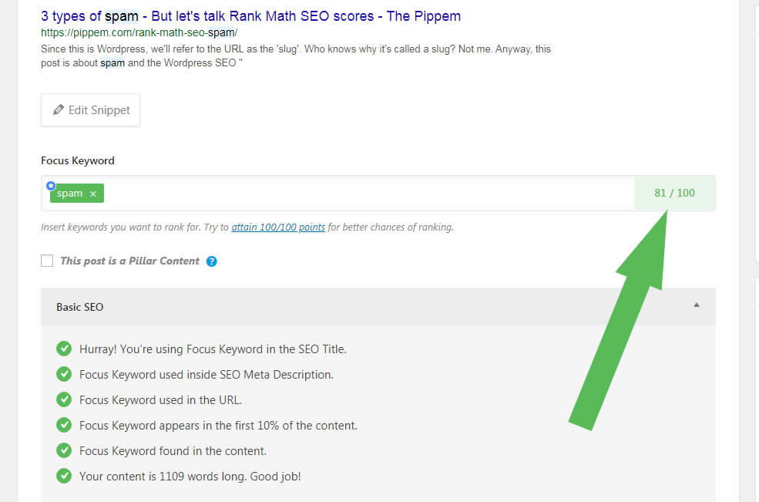Enable the Pillar Content checkbox

pyautogui.click(x=47, y=261)
